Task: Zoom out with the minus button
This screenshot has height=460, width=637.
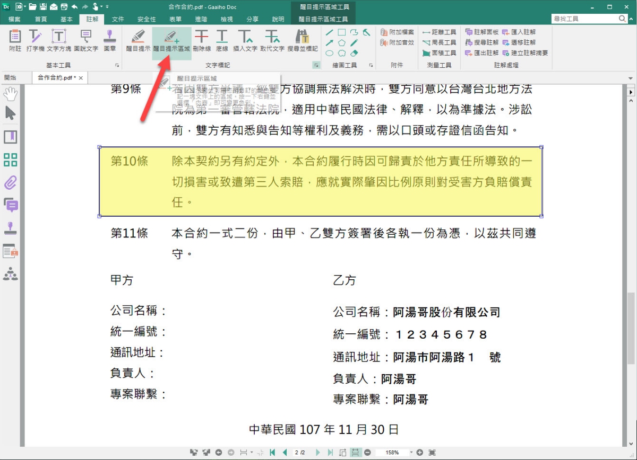Action: click(367, 453)
